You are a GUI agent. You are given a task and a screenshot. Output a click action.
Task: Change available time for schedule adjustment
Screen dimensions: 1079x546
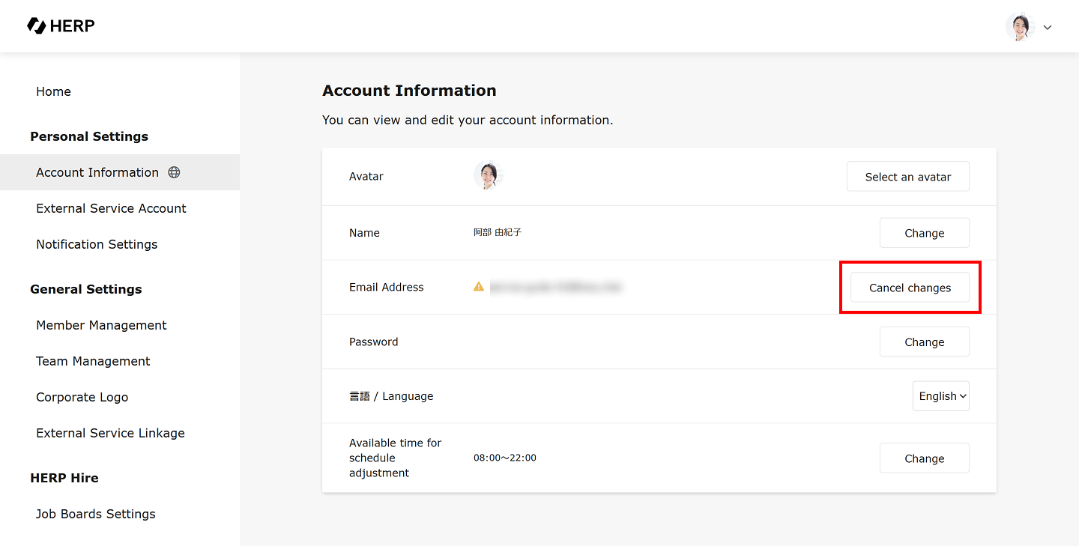point(924,458)
